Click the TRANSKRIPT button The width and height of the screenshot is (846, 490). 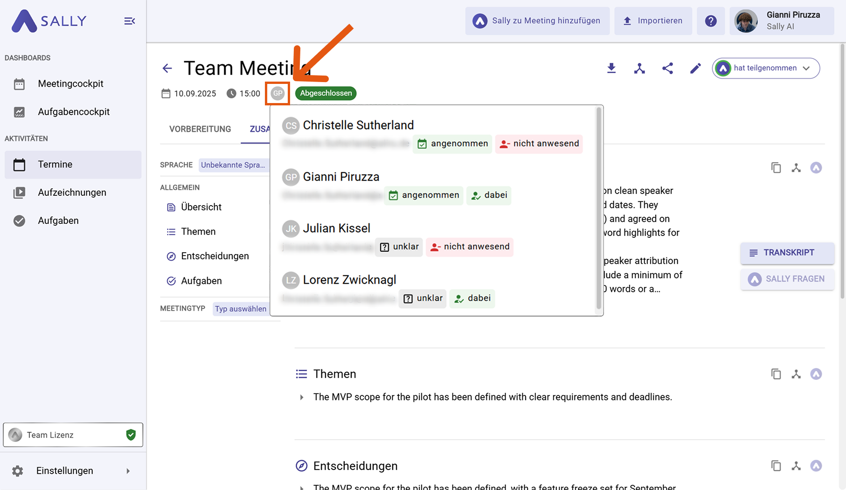coord(787,253)
